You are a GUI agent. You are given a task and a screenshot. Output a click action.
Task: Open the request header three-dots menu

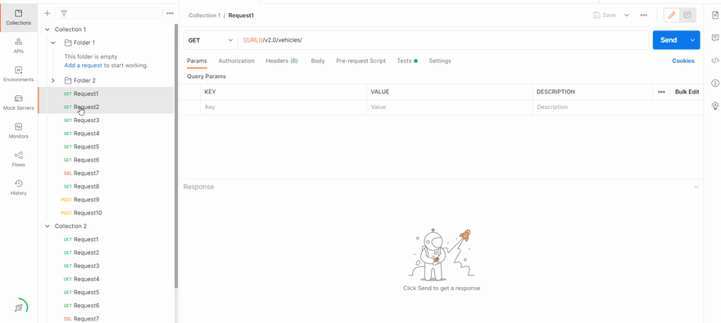[x=644, y=16]
